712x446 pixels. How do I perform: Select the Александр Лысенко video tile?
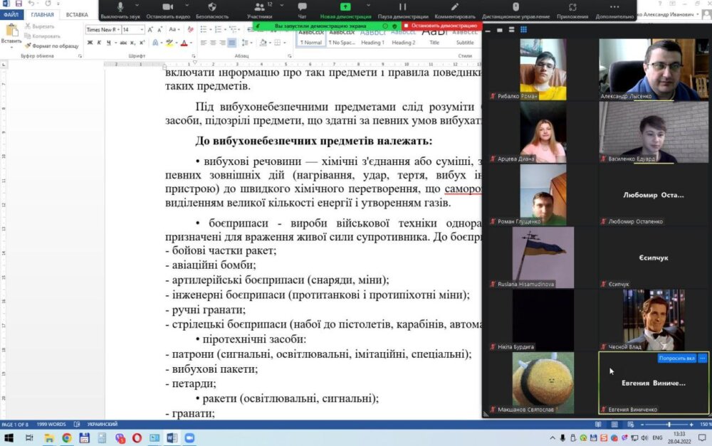click(x=654, y=69)
